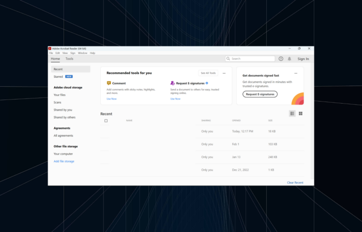
Task: Click Sign In
Action: 303,59
